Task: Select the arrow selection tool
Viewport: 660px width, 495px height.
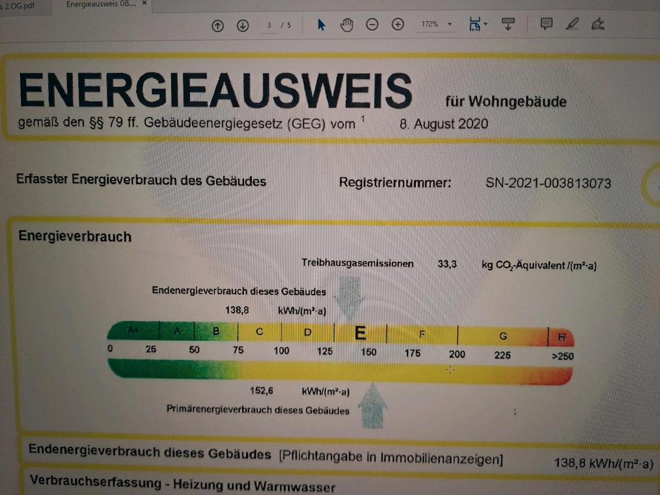Action: 321,25
